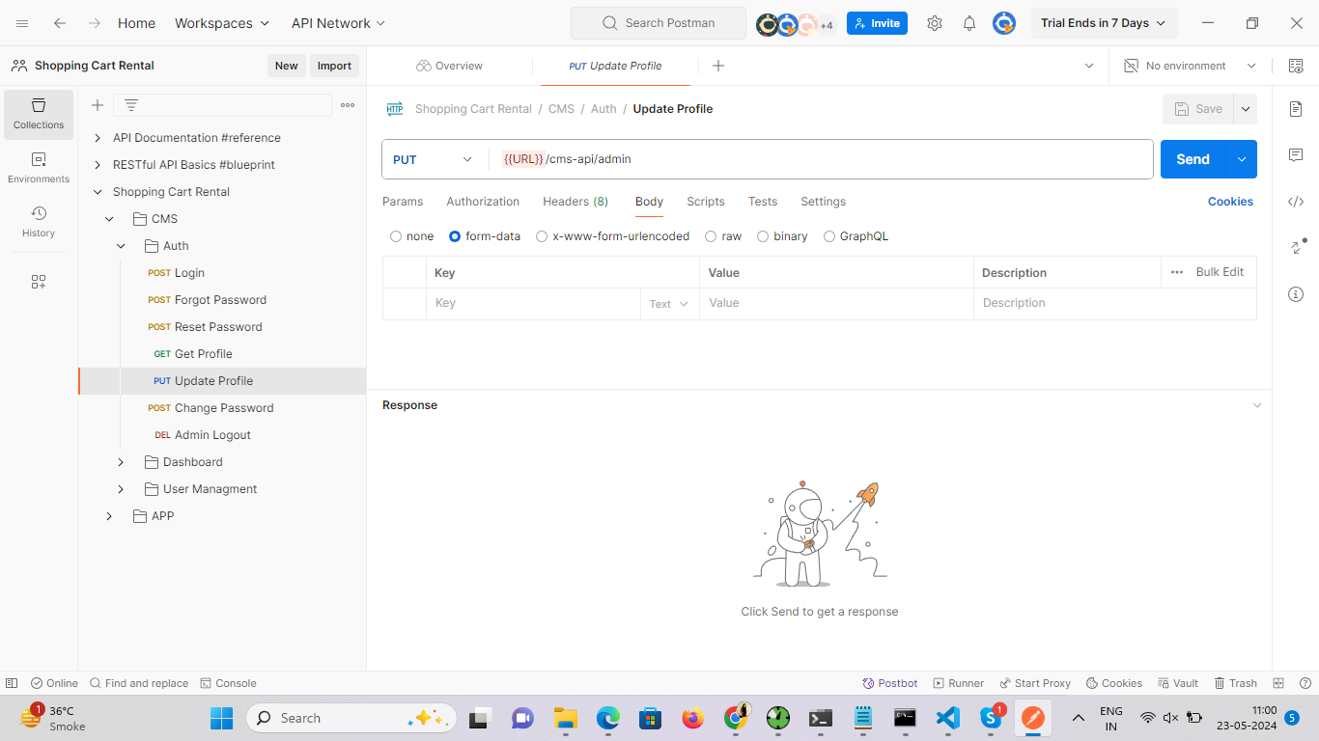Open Runner in the status bar
This screenshot has width=1319, height=741.
[959, 683]
